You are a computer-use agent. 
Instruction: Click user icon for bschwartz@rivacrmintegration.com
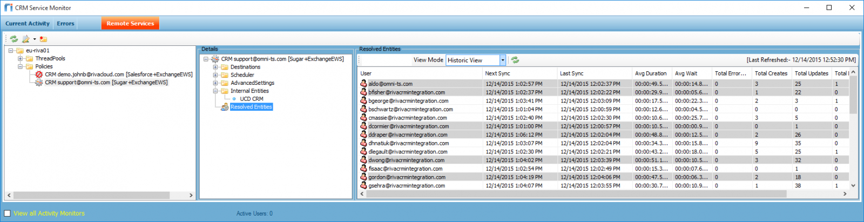[364, 109]
